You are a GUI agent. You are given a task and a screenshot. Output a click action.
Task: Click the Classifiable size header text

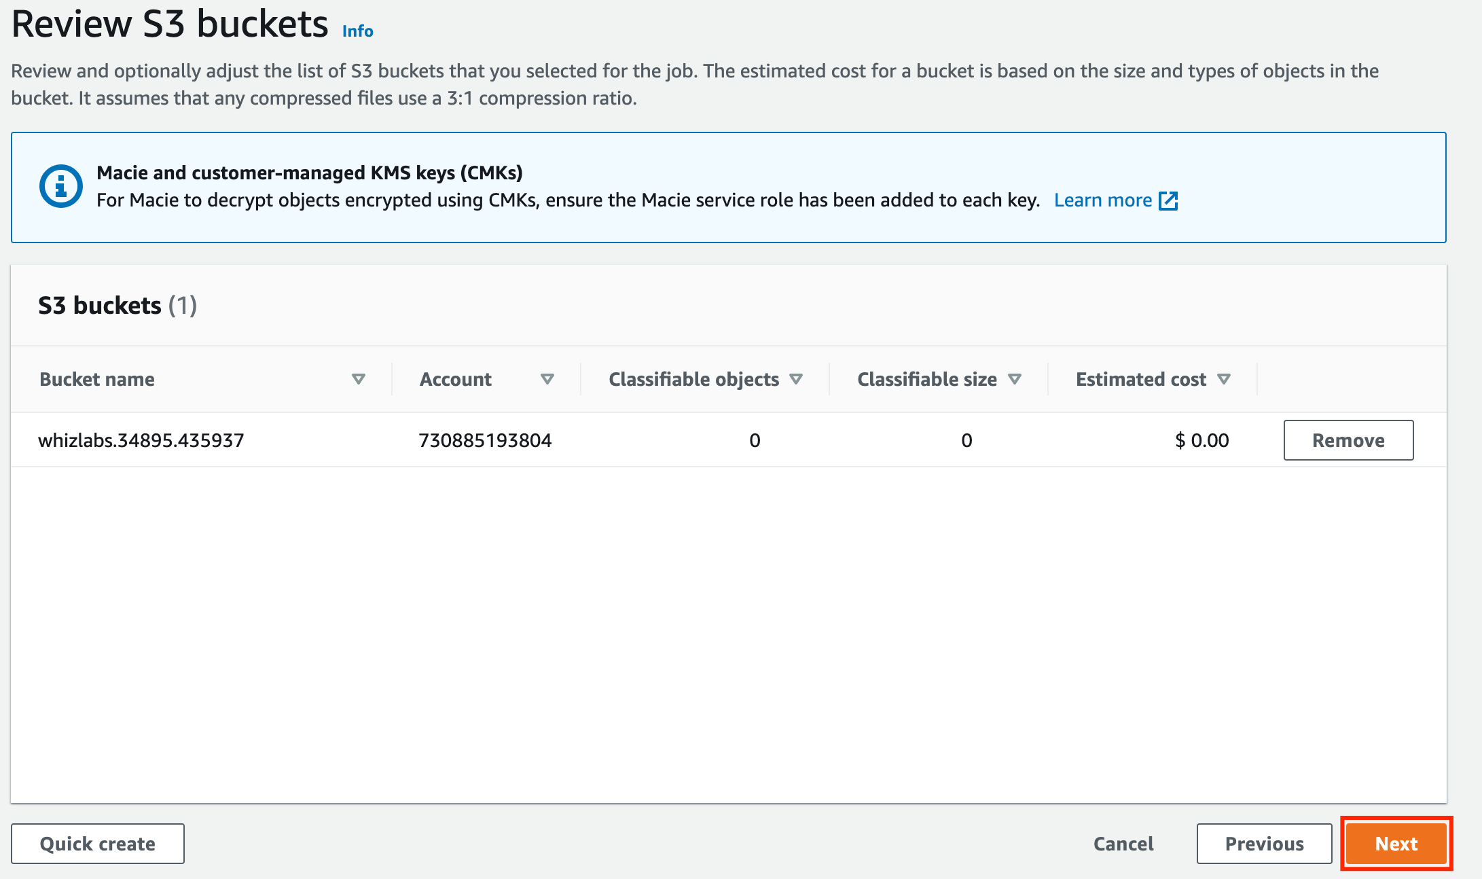(927, 379)
